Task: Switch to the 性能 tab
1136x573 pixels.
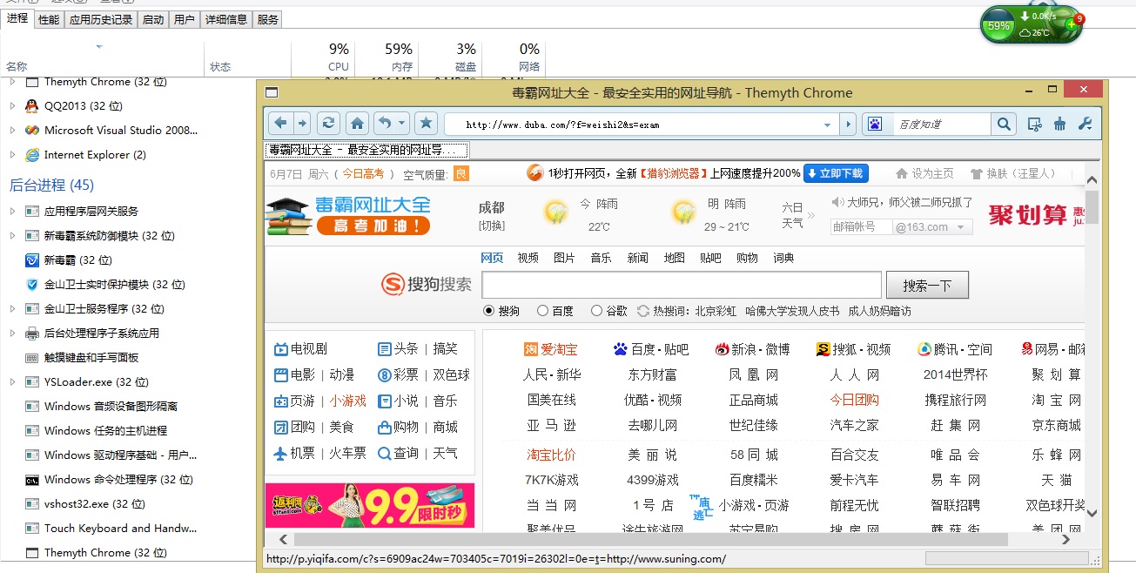Action: [49, 19]
